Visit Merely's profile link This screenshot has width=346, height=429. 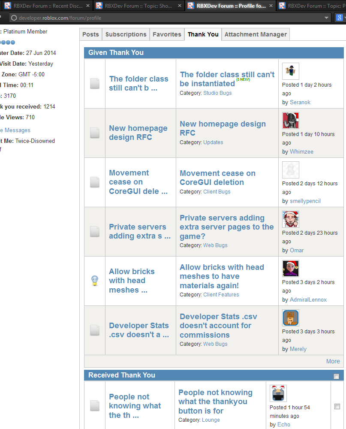point(298,349)
